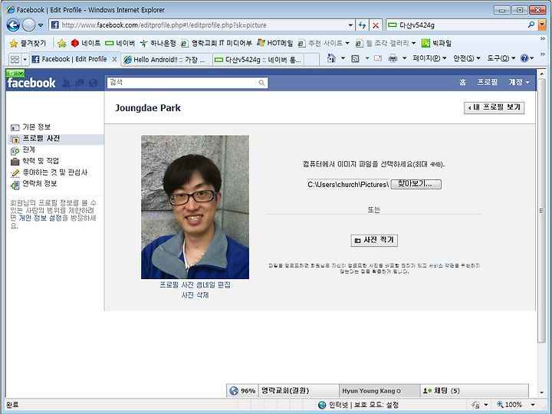Select 좋아하는 것 및 관심사 sidebar item

[54, 172]
